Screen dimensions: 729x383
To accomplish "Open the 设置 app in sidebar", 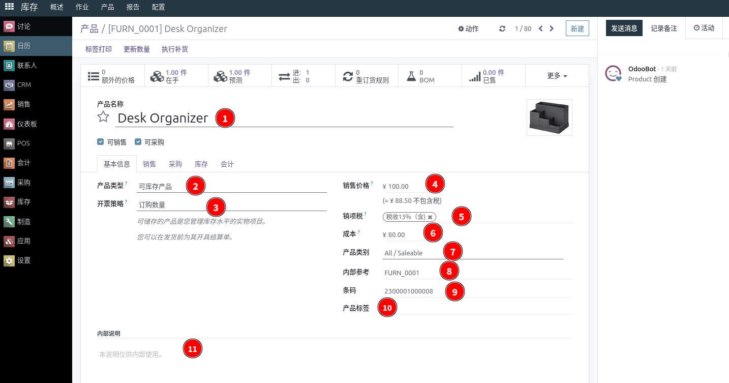I will (x=36, y=260).
